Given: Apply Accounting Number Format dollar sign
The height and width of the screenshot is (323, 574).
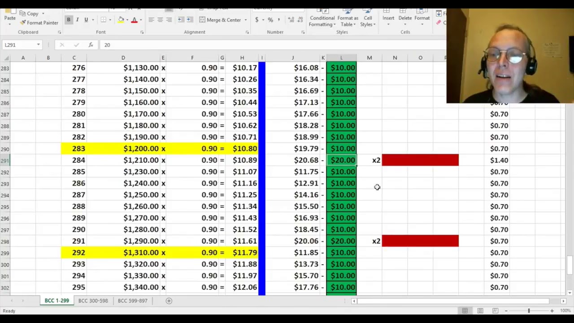Looking at the screenshot, I should pyautogui.click(x=257, y=20).
